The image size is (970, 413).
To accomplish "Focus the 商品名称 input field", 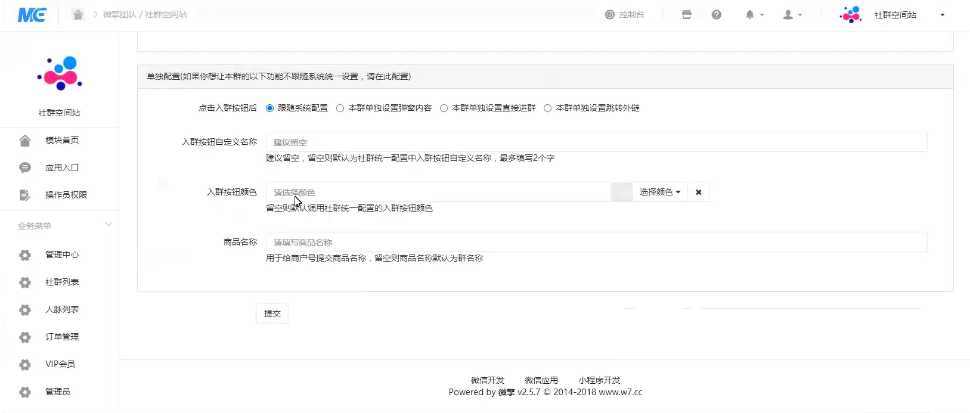I will [x=596, y=243].
